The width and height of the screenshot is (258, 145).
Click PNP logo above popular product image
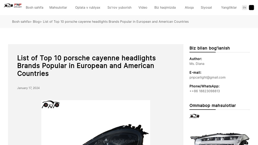[194, 116]
